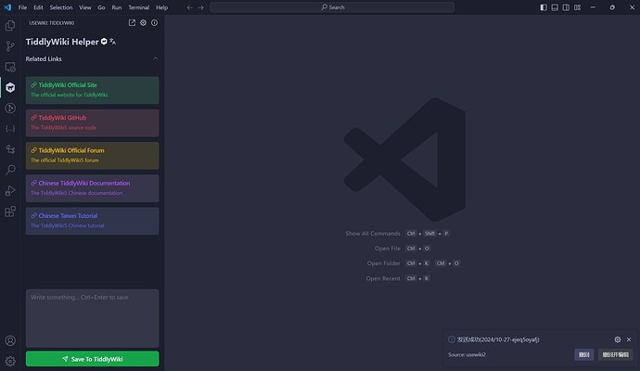Open the Source Control view
This screenshot has height=371, width=640.
tap(10, 46)
